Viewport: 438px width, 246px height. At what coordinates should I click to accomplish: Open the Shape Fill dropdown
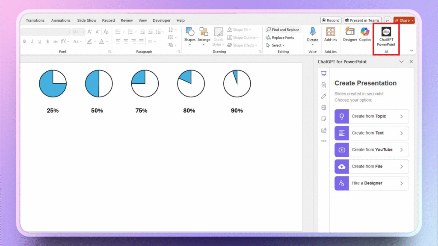tap(242, 29)
